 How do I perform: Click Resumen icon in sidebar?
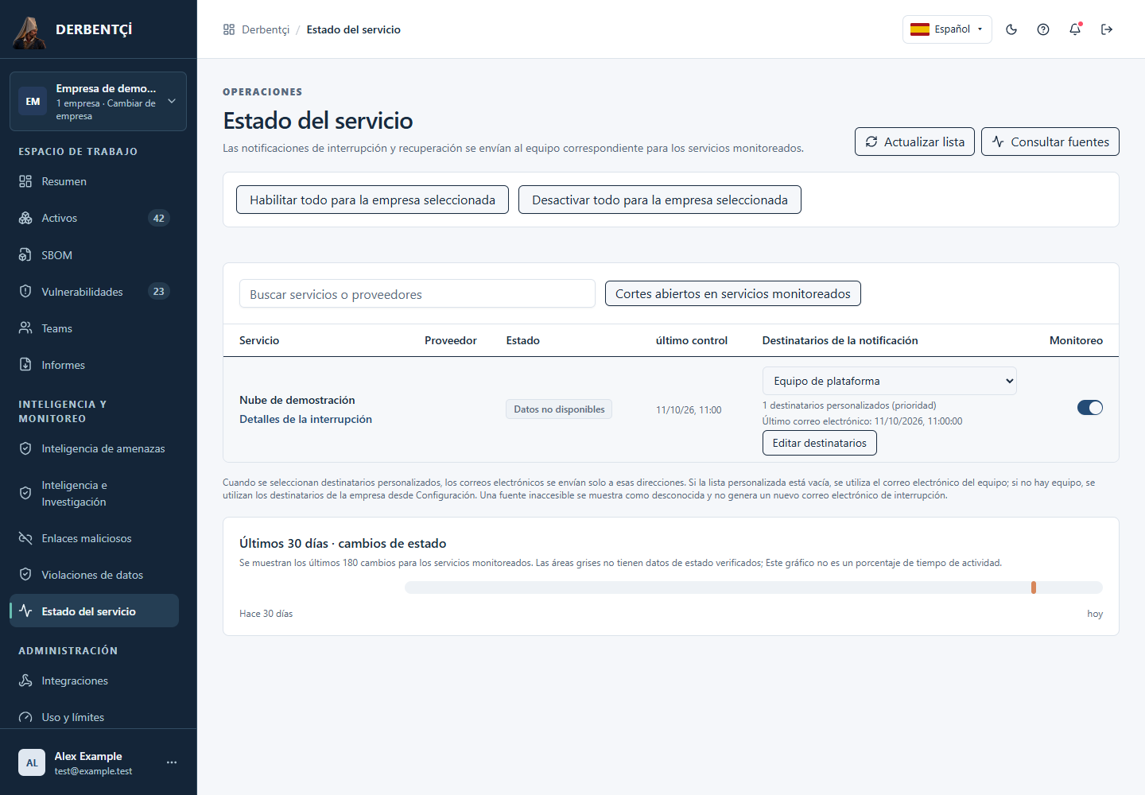25,181
